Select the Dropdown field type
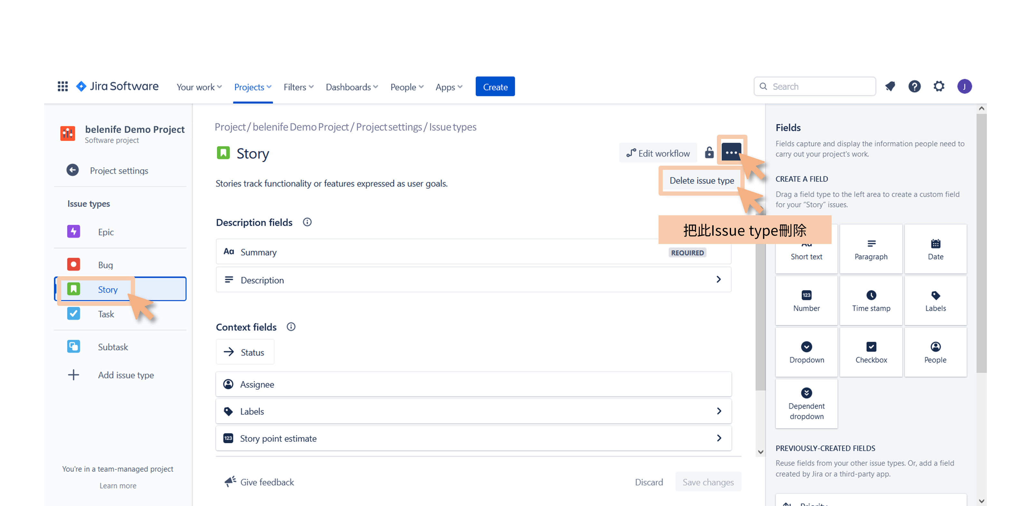 pos(806,352)
